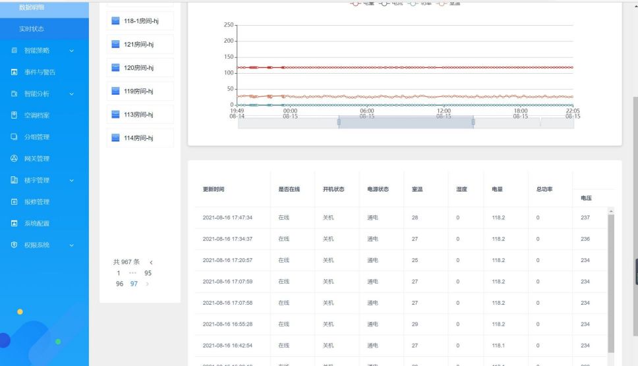The image size is (638, 366).
Task: Click the previous page arrow
Action: coord(150,262)
